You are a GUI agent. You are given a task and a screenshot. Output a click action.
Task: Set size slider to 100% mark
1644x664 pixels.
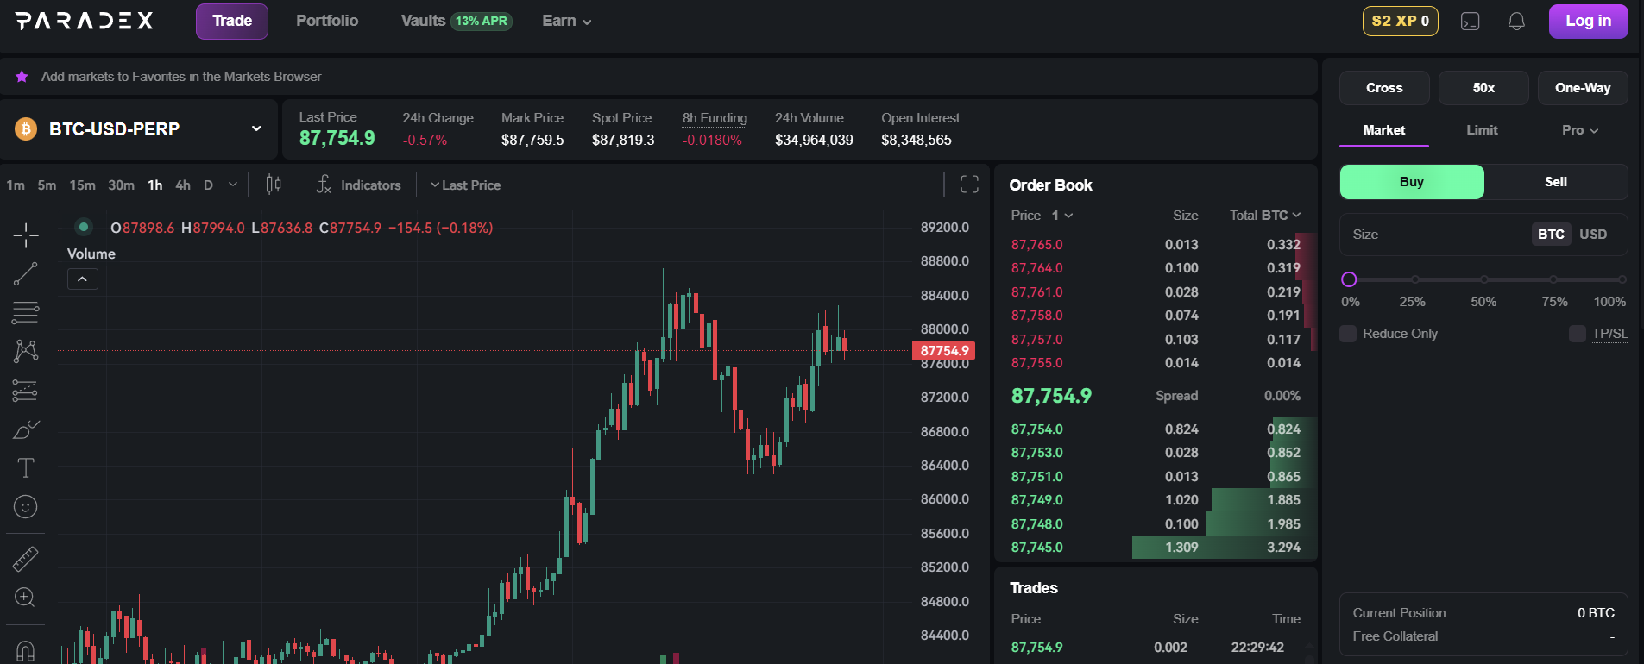pos(1622,279)
